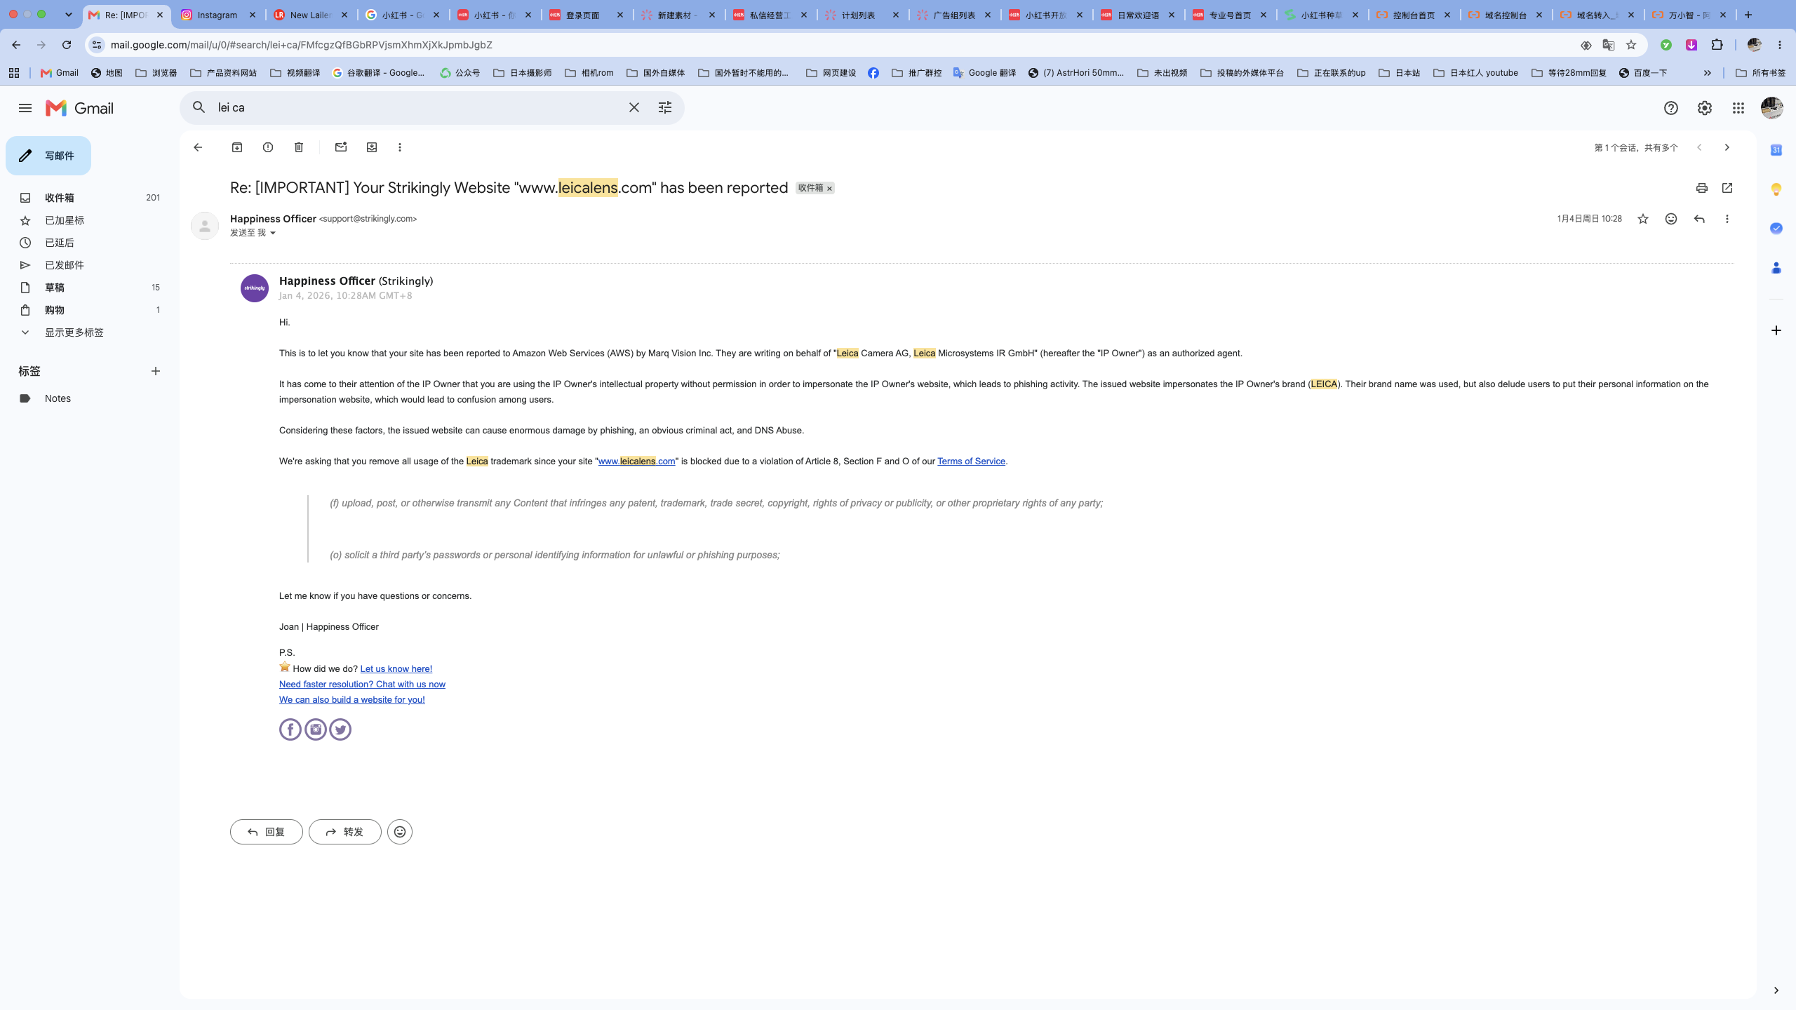Compose a new email (写邮件)
The height and width of the screenshot is (1010, 1796).
pyautogui.click(x=48, y=156)
